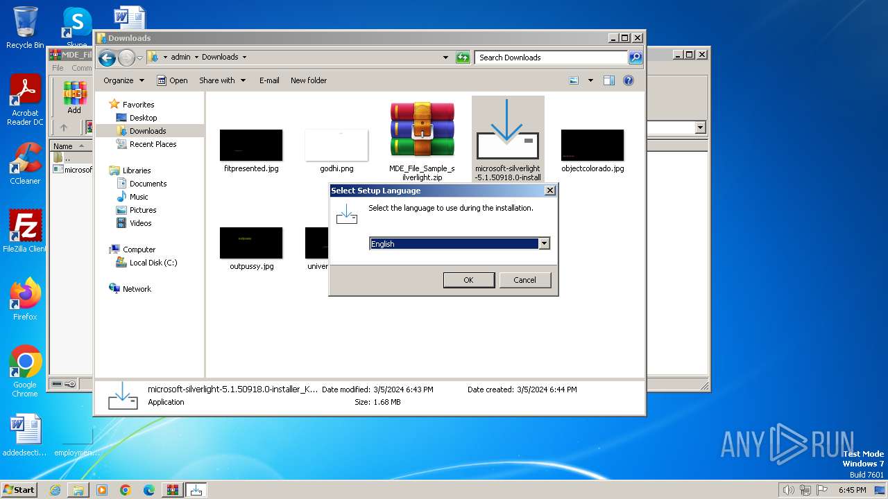Screen dimensions: 888x499
Task: Select Network in navigation pane
Action: click(x=137, y=289)
